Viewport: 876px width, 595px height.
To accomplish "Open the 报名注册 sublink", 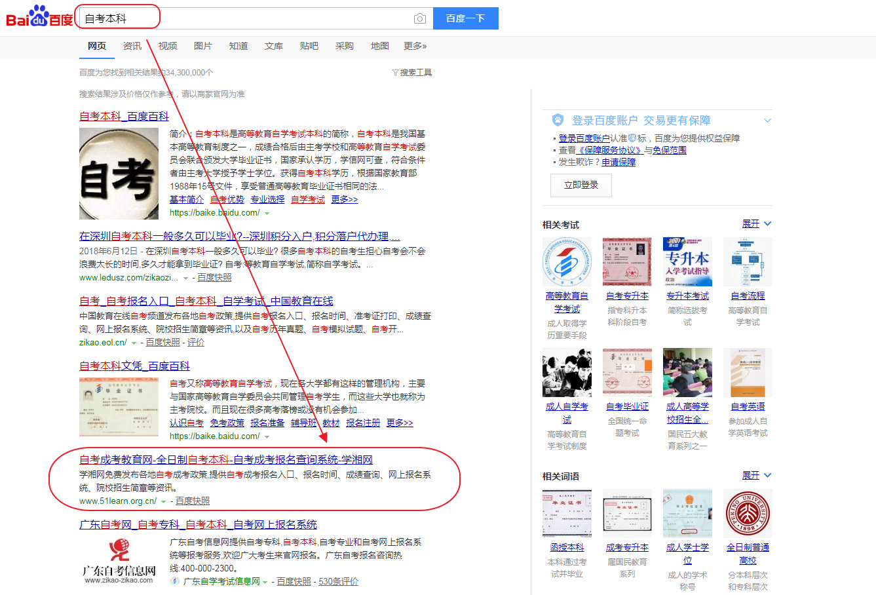I will (363, 423).
